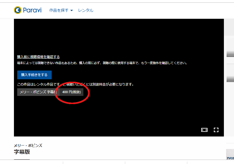Open the 購入前に視聴環境を確認する link

pyautogui.click(x=38, y=57)
